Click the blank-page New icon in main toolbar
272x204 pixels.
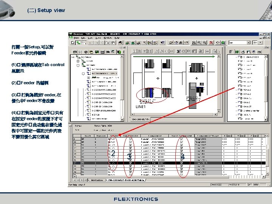[73, 42]
